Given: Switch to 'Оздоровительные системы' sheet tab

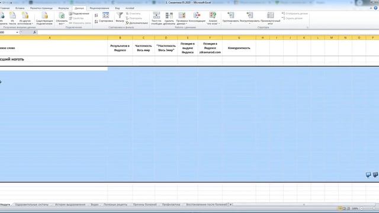Looking at the screenshot, I should coord(31,205).
